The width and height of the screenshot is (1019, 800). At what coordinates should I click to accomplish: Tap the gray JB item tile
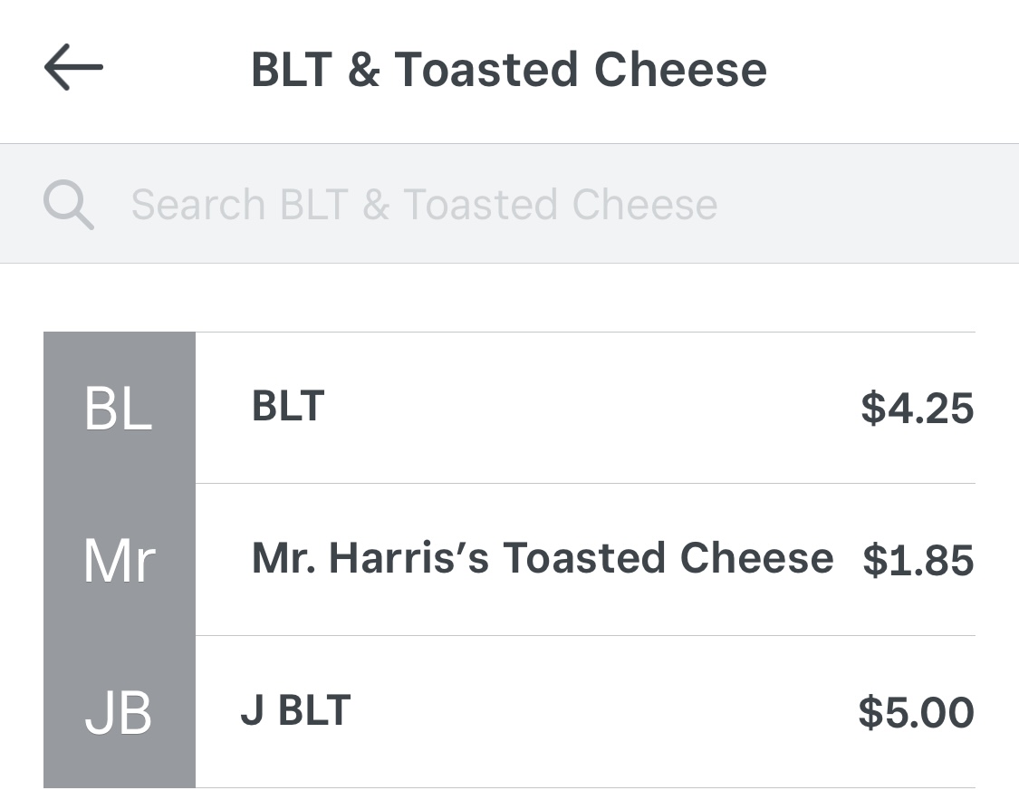pos(119,712)
